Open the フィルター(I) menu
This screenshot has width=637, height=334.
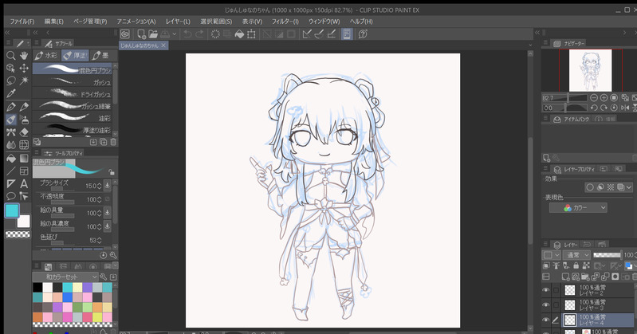[x=285, y=22]
